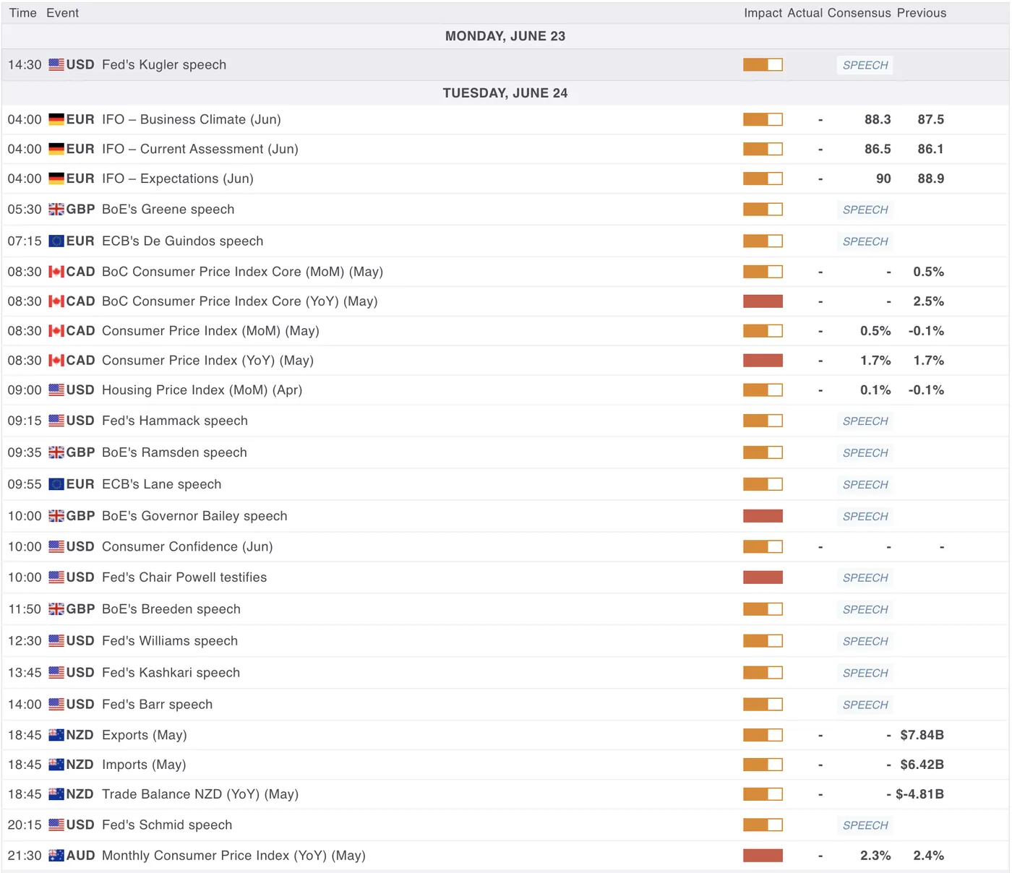Click SPEECH badge for Fed's Kashkari speech
The height and width of the screenshot is (873, 1012).
865,673
